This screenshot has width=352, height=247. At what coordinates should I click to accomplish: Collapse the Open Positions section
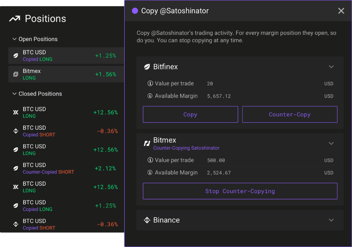(14, 39)
